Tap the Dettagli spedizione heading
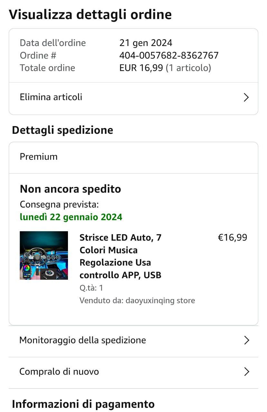This screenshot has width=267, height=412. pyautogui.click(x=62, y=130)
